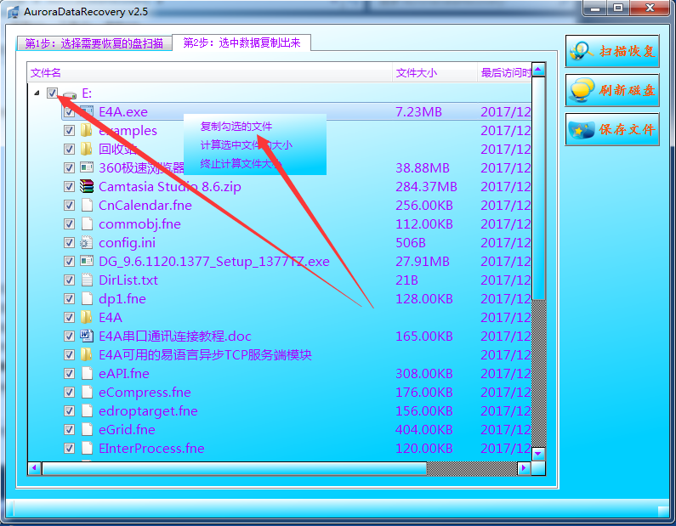Select the edroptarget.fne file name
The height and width of the screenshot is (526, 676).
(148, 411)
